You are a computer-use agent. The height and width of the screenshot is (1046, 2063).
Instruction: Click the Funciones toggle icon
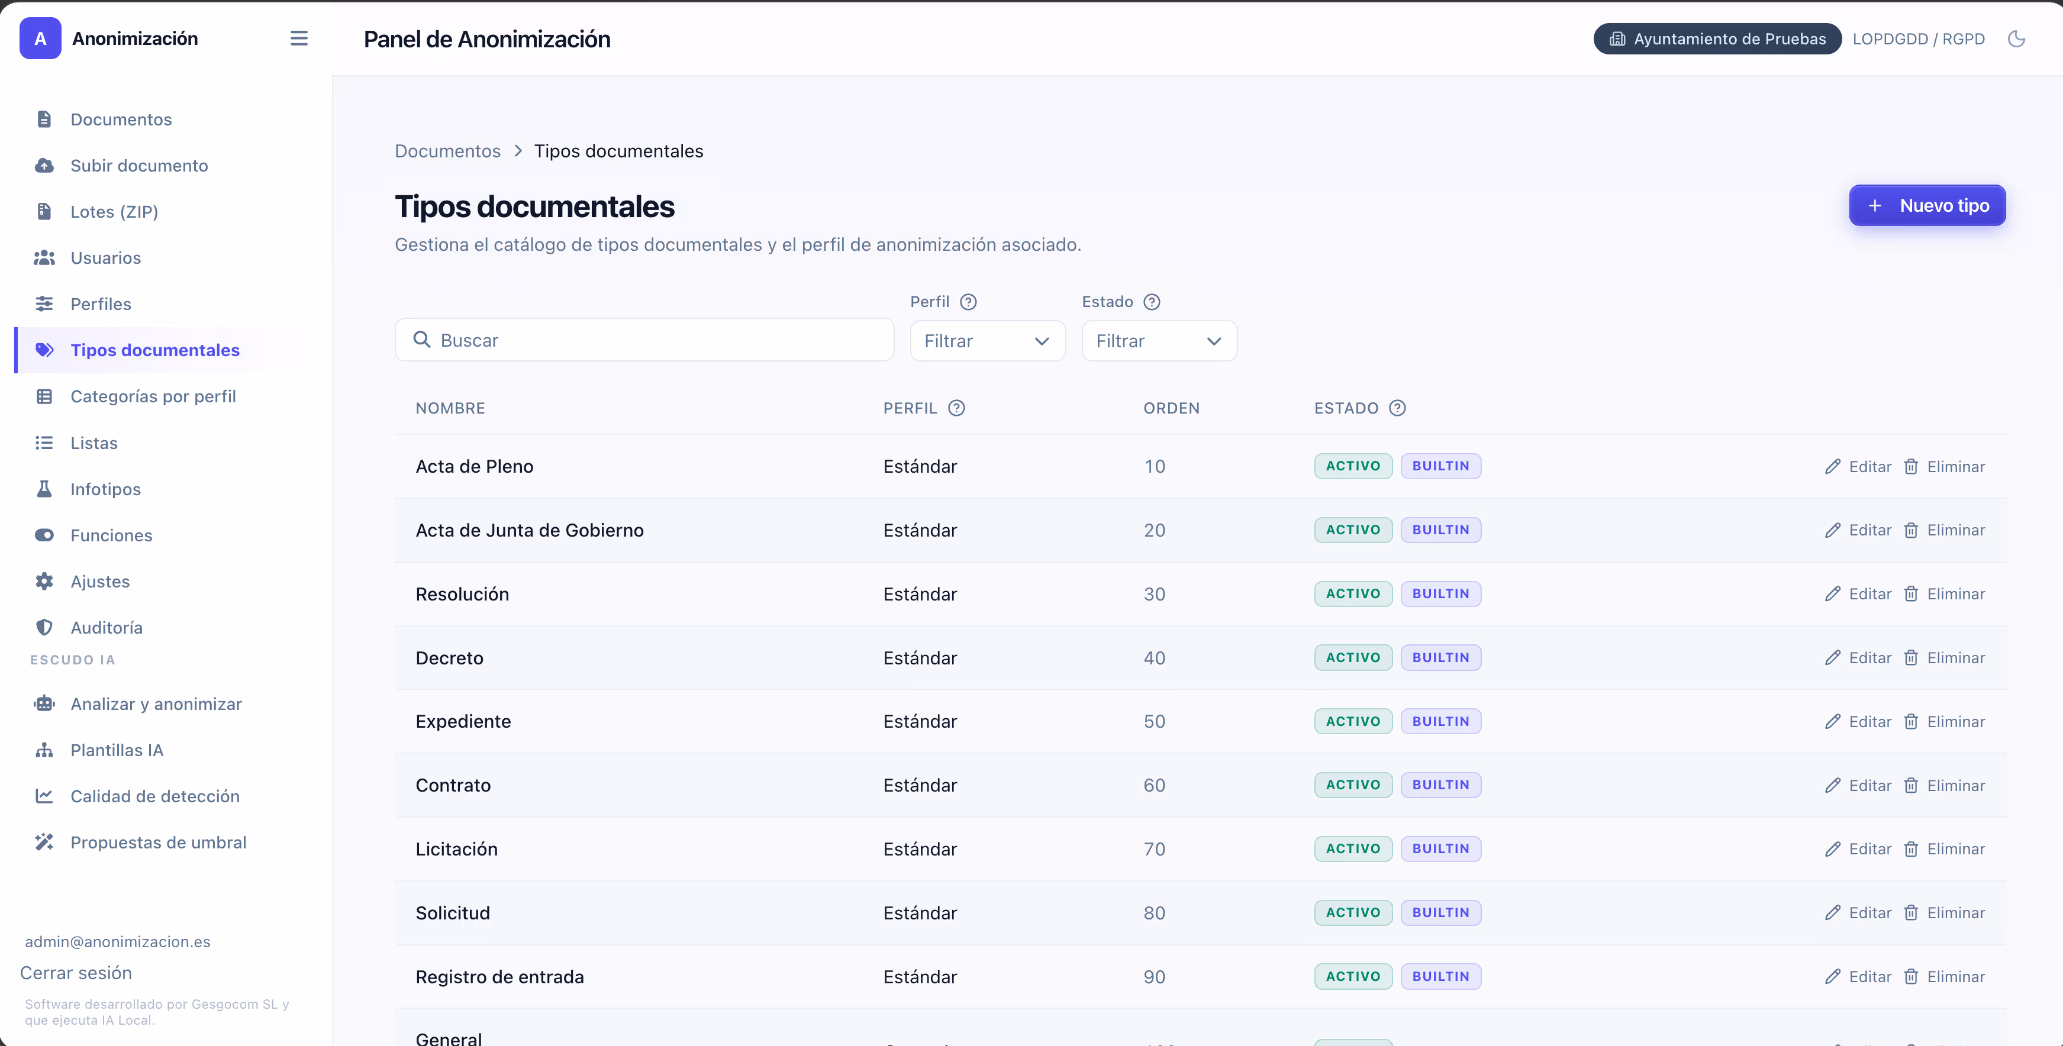(x=44, y=535)
